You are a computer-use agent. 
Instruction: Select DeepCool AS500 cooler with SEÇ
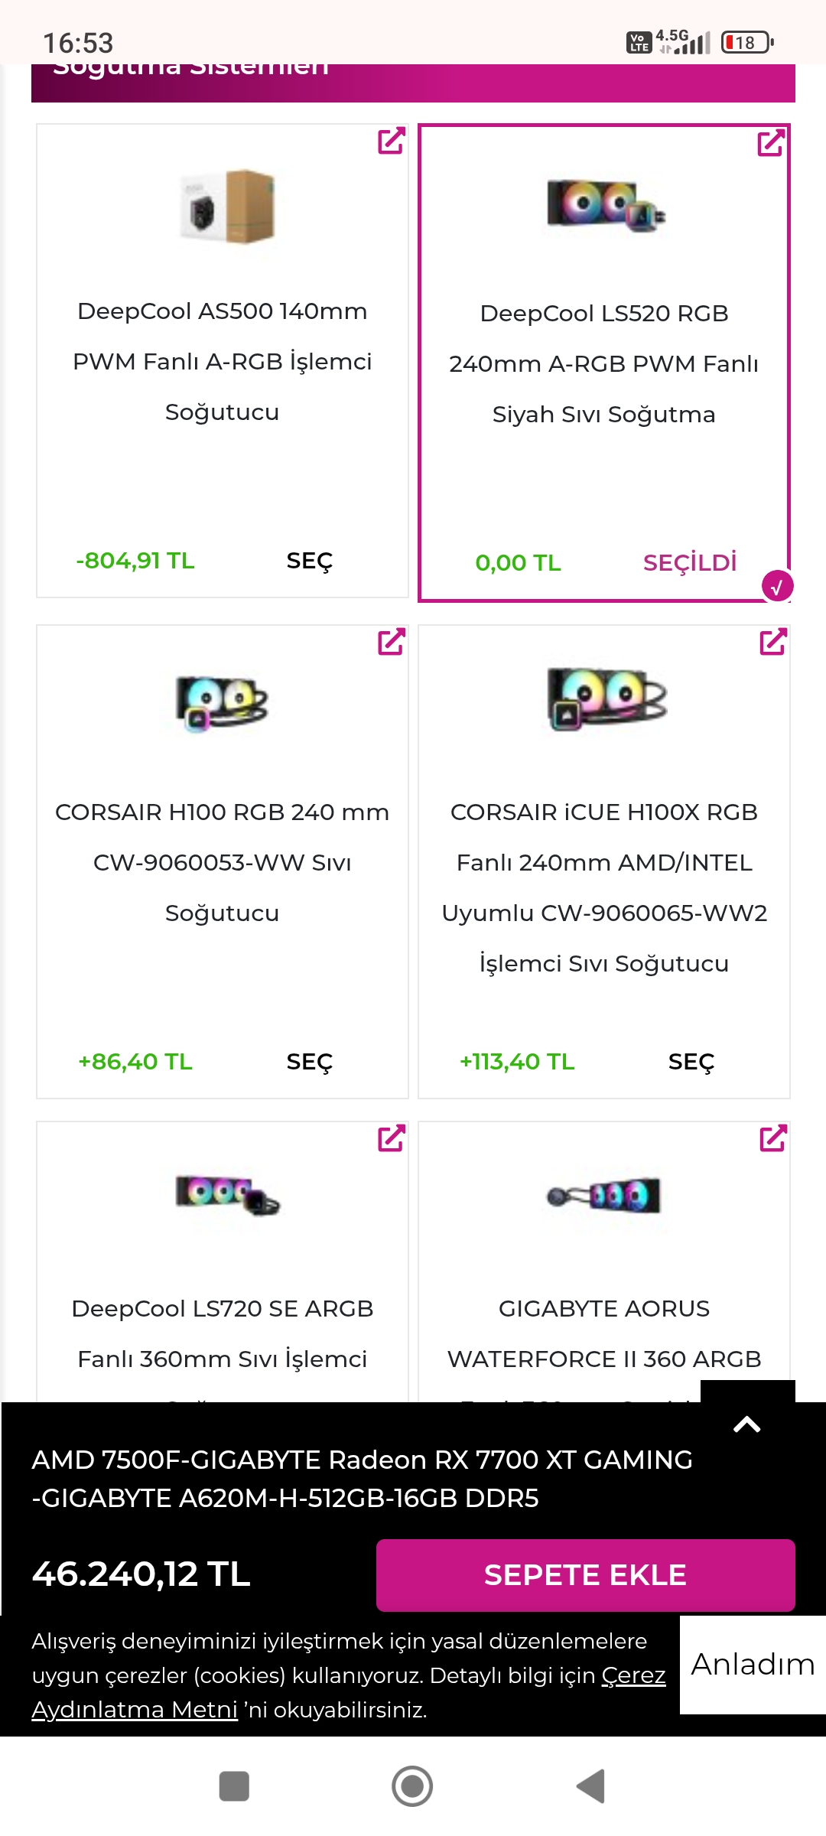coord(309,561)
